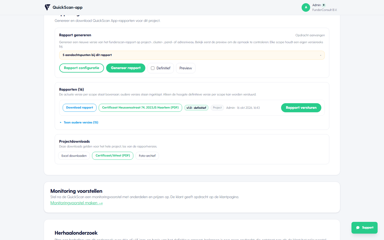This screenshot has width=384, height=240.
Task: Expand the 5 aandachtspunten bij dit rapport panel
Action: (x=192, y=55)
